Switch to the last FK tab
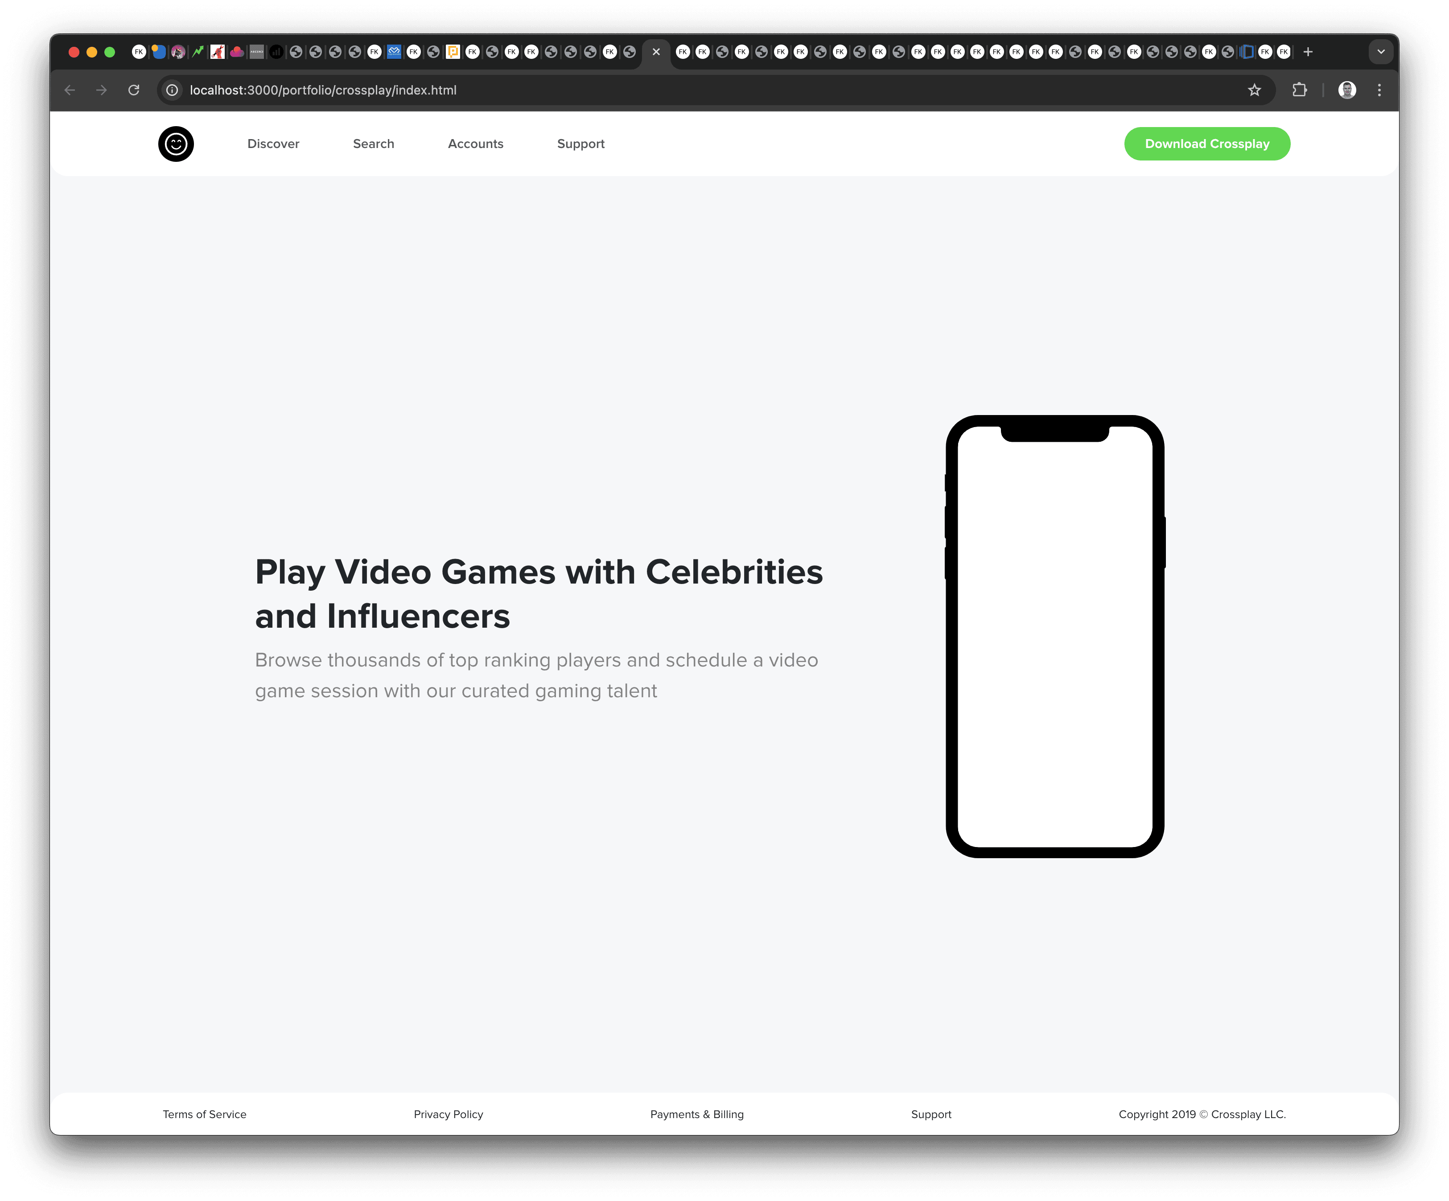This screenshot has width=1449, height=1201. coord(1284,52)
